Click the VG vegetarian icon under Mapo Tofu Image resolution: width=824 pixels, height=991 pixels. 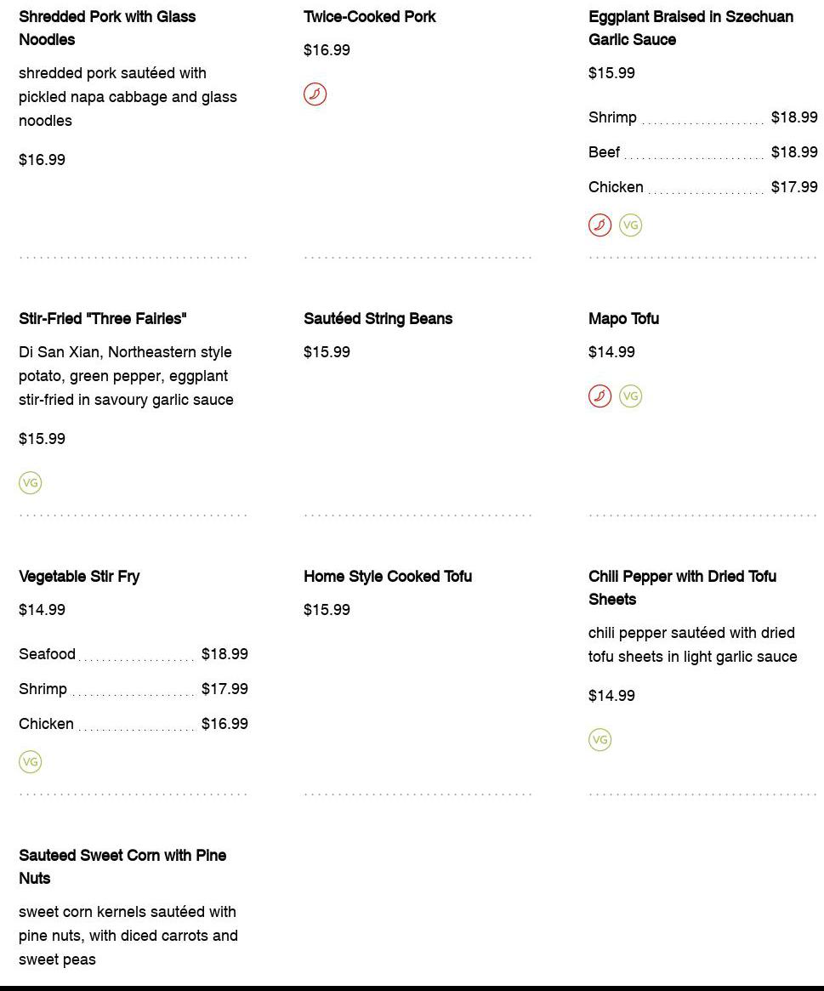[630, 396]
